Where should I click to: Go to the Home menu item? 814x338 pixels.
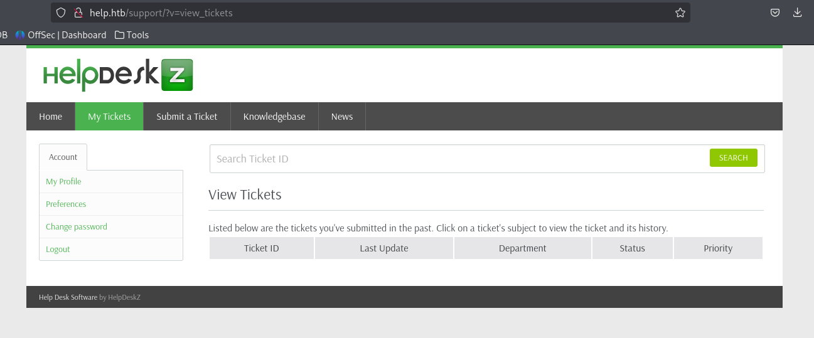(x=51, y=117)
